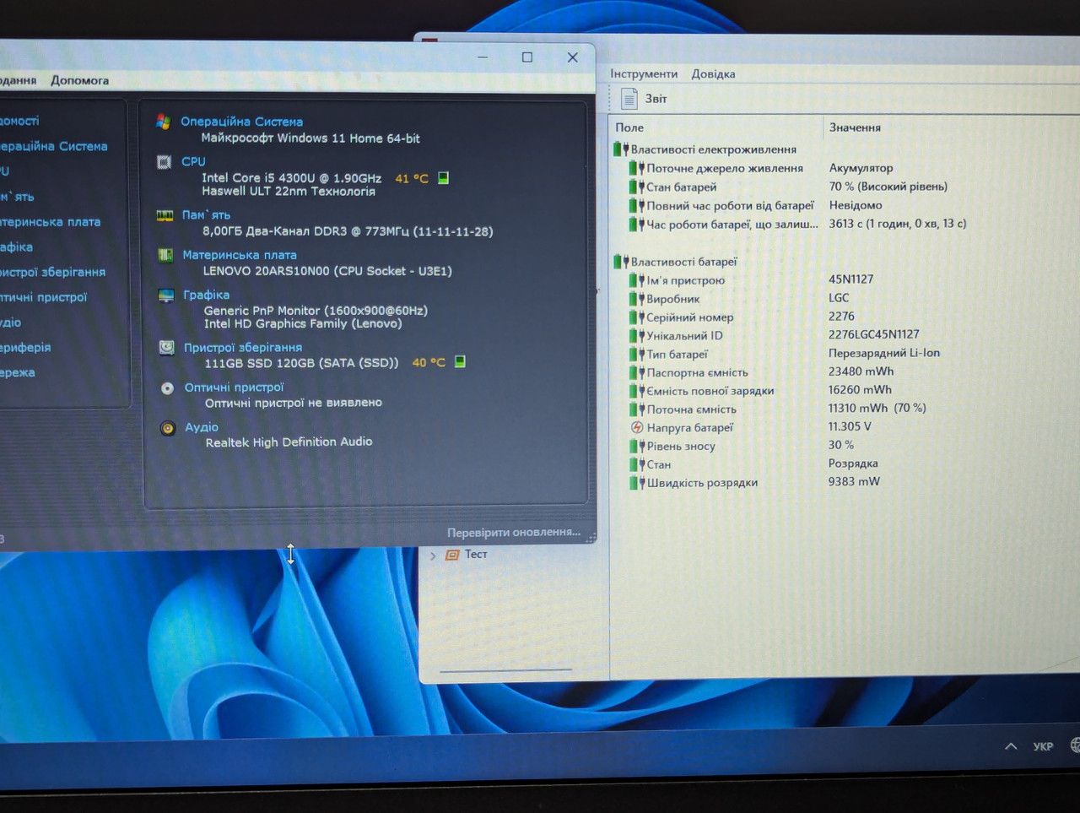Click the lightning icon of Напруга батареї row
This screenshot has width=1080, height=813.
[x=637, y=428]
